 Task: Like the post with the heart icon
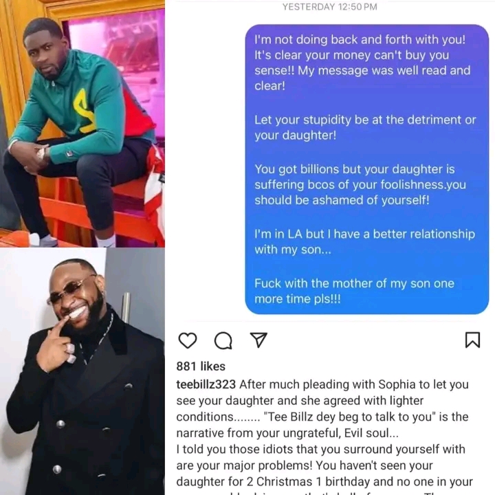(x=188, y=340)
